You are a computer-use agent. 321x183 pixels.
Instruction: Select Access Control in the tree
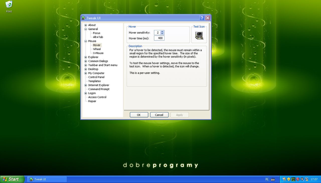97,97
